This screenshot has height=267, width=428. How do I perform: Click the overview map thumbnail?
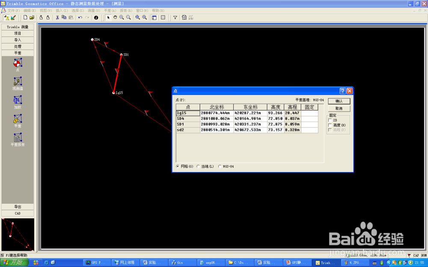pos(18,234)
